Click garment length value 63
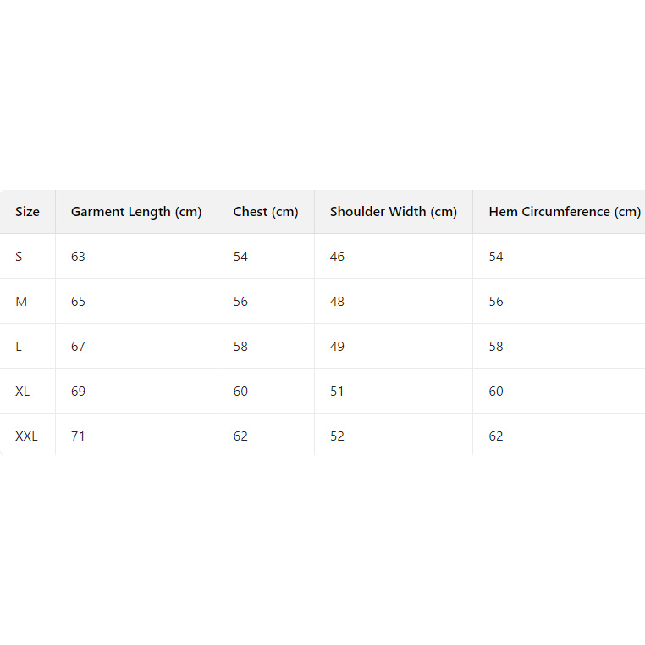The width and height of the screenshot is (645, 645). click(x=78, y=257)
